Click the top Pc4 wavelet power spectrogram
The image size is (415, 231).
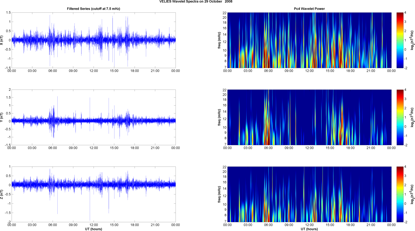pos(309,40)
